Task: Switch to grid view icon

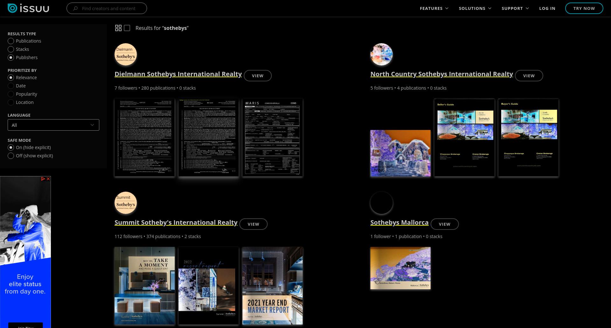Action: tap(118, 28)
